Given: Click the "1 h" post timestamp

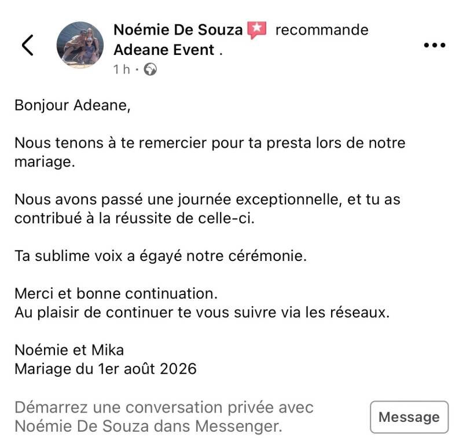Looking at the screenshot, I should [x=122, y=69].
